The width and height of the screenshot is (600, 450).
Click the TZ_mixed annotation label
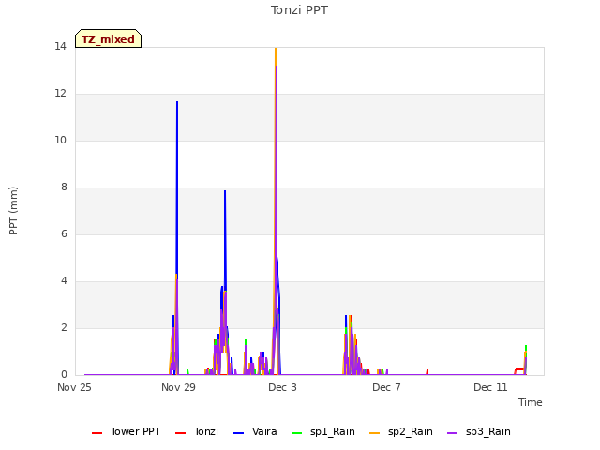tap(109, 38)
